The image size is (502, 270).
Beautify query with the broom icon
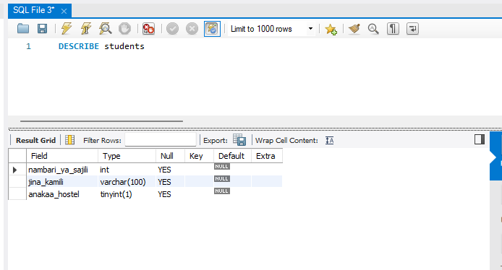tap(354, 29)
